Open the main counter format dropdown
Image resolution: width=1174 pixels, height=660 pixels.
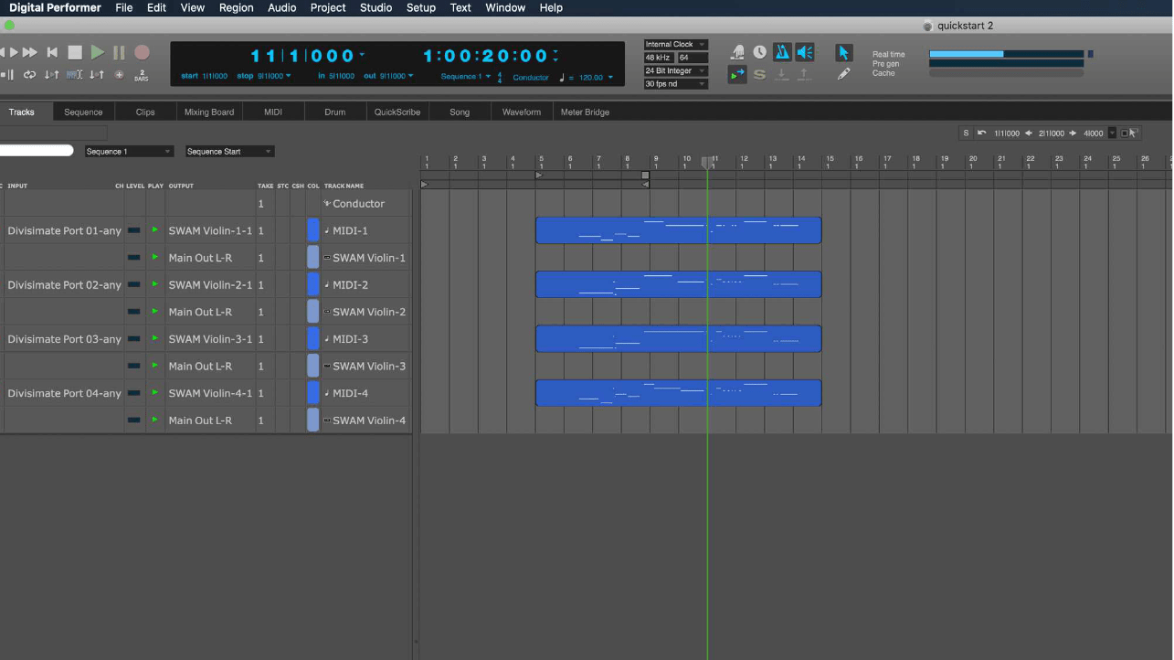363,54
